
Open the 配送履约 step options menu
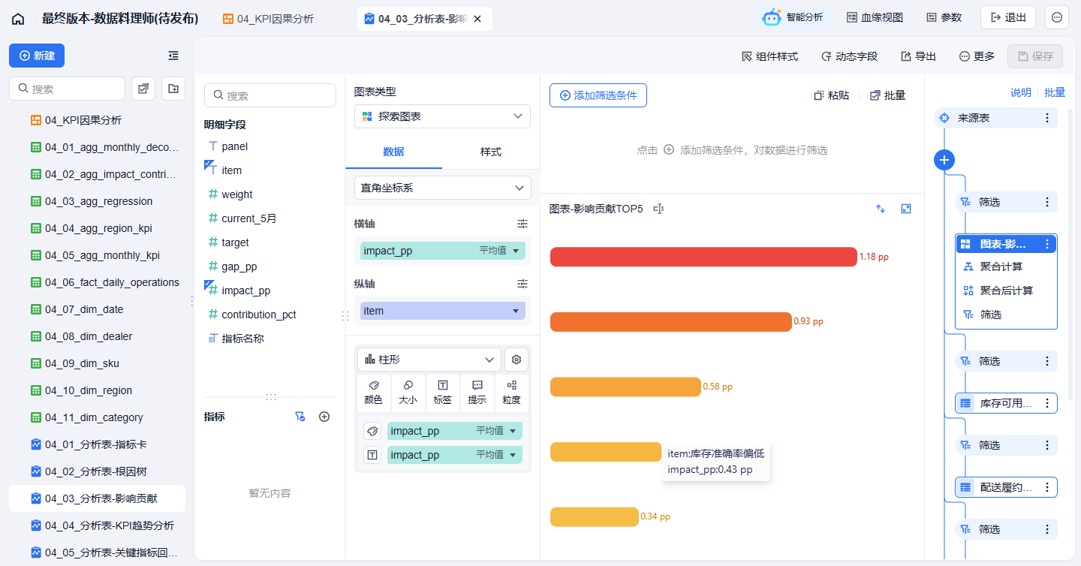(x=1047, y=487)
